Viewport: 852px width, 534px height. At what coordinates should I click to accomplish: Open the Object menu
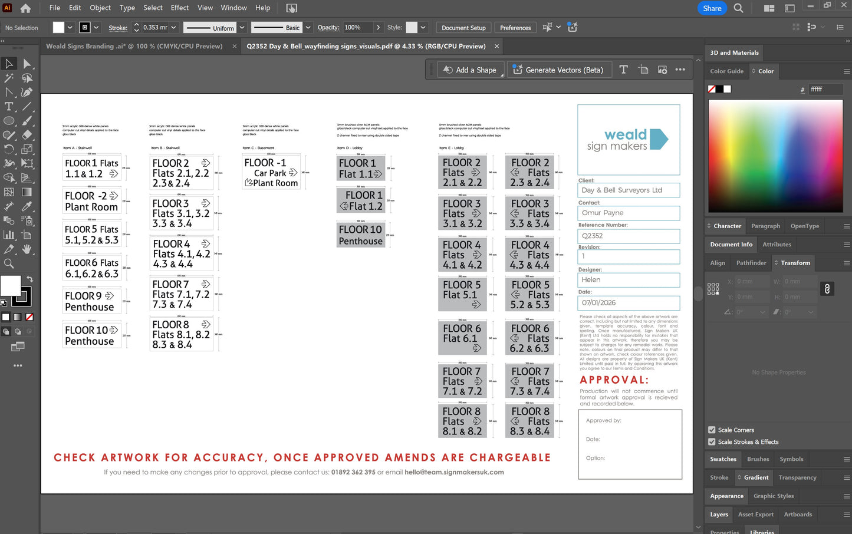(x=100, y=8)
